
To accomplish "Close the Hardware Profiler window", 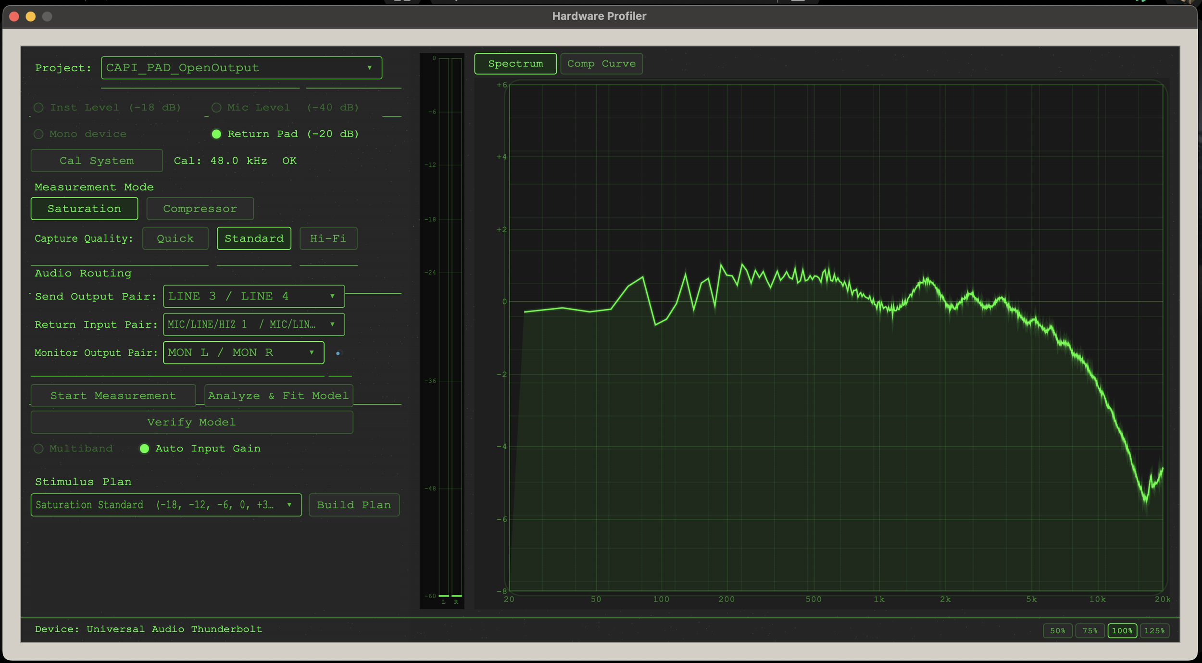I will pyautogui.click(x=14, y=16).
